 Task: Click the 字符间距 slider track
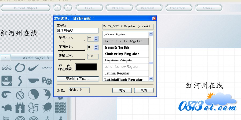[71, 50]
